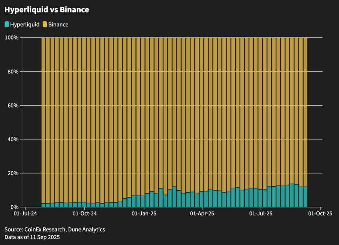Click the last gold Binance bar segment
Screen dimensions: 339x245
[305, 112]
